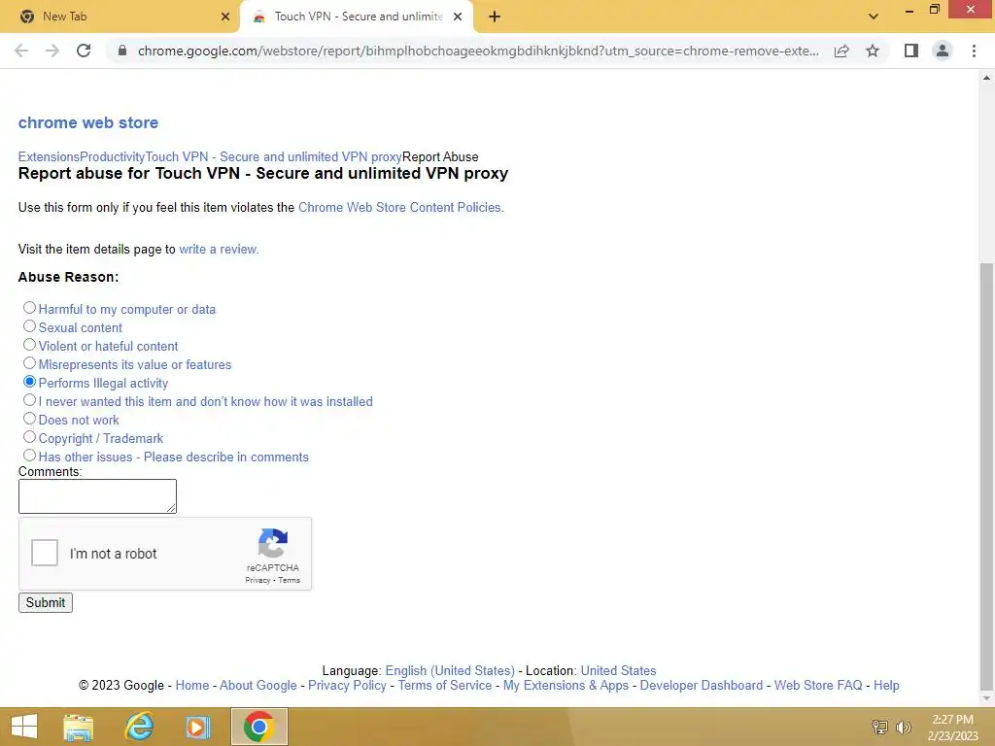Launch Internet Explorer from taskbar
Screen dimensions: 995x746
pos(139,727)
